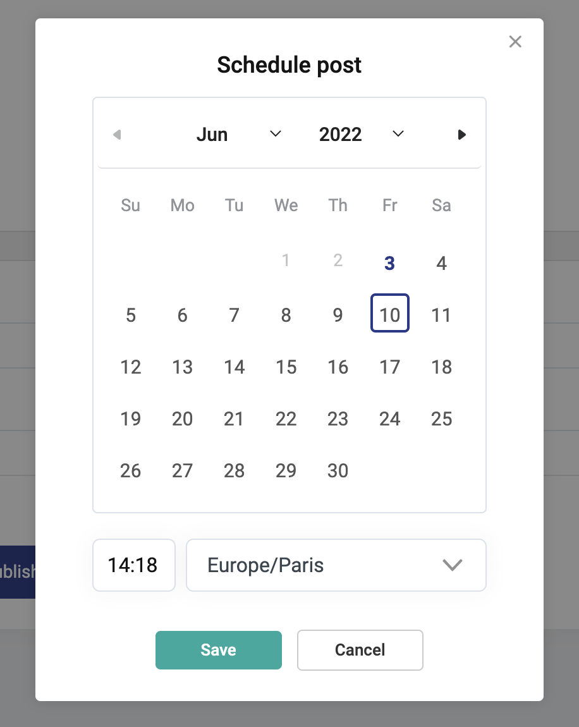Choose Sunday June 26
The height and width of the screenshot is (727, 579).
[131, 470]
